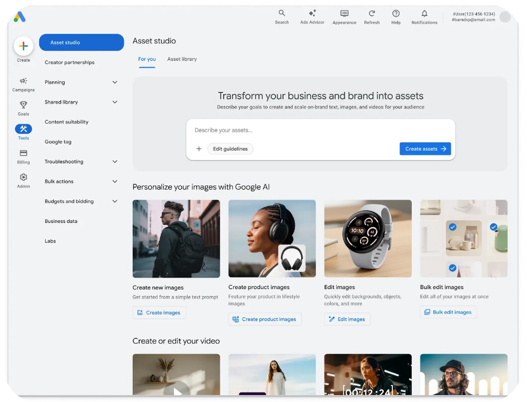Click the Create images button
The width and height of the screenshot is (527, 402).
159,312
